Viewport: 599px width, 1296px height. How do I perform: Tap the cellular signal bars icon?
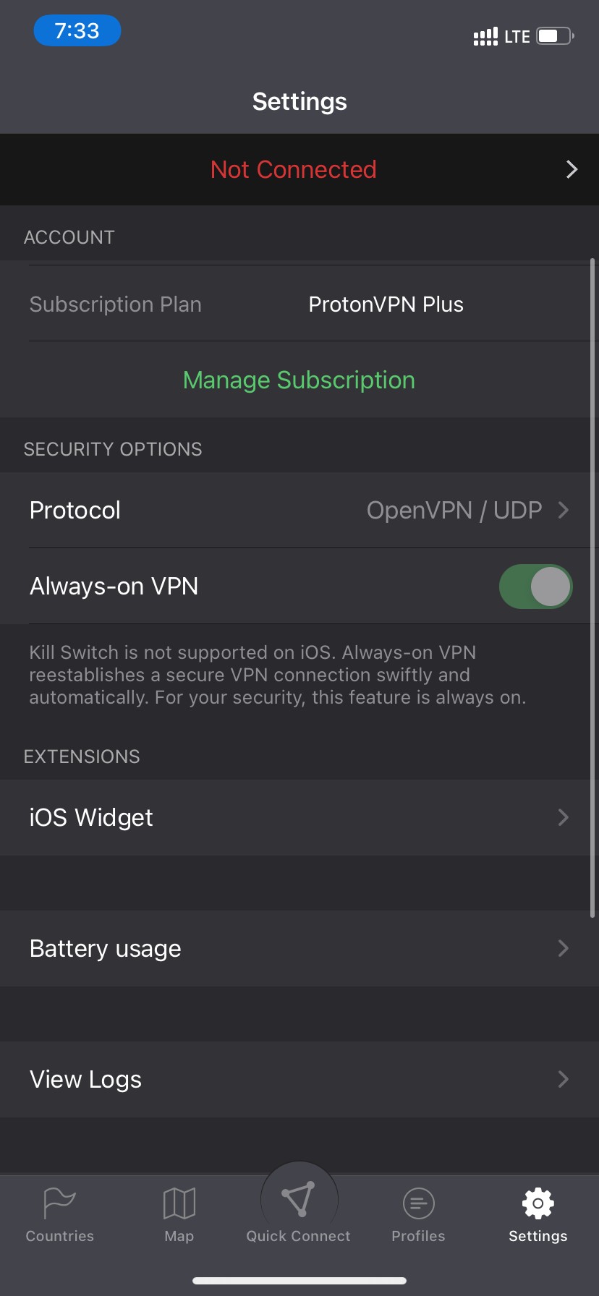coord(485,36)
